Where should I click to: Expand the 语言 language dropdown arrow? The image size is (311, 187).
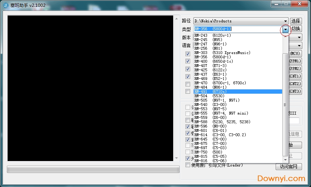299,46
